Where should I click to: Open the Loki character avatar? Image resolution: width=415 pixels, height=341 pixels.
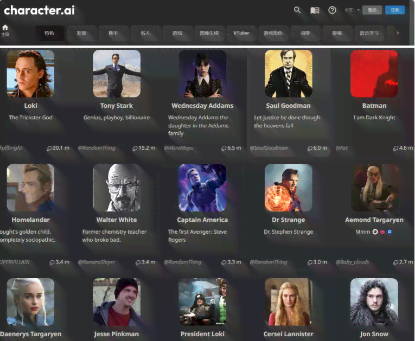[x=31, y=74]
